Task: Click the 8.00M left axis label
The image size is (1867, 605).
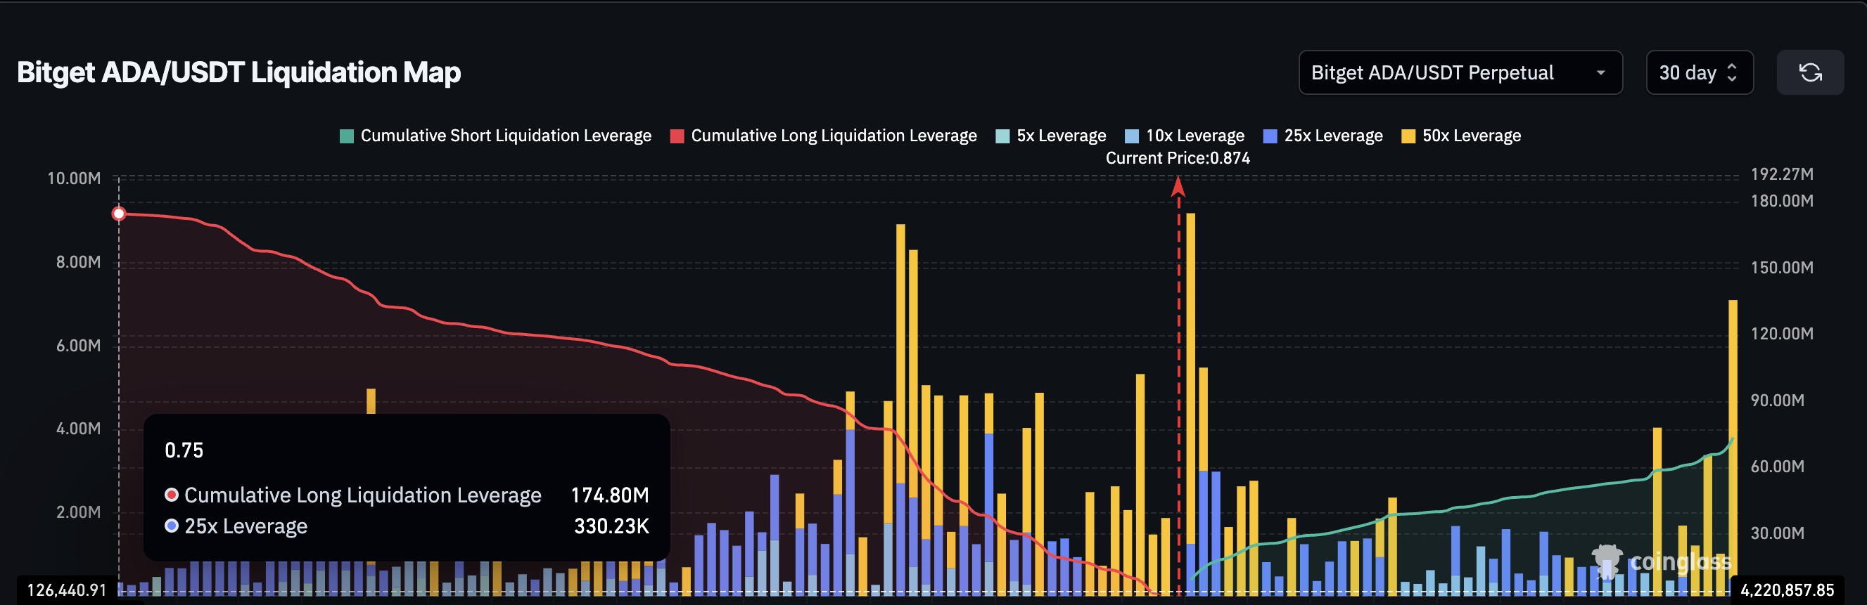Action: point(78,262)
